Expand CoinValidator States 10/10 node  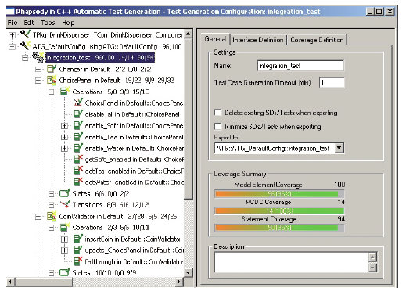pos(52,273)
